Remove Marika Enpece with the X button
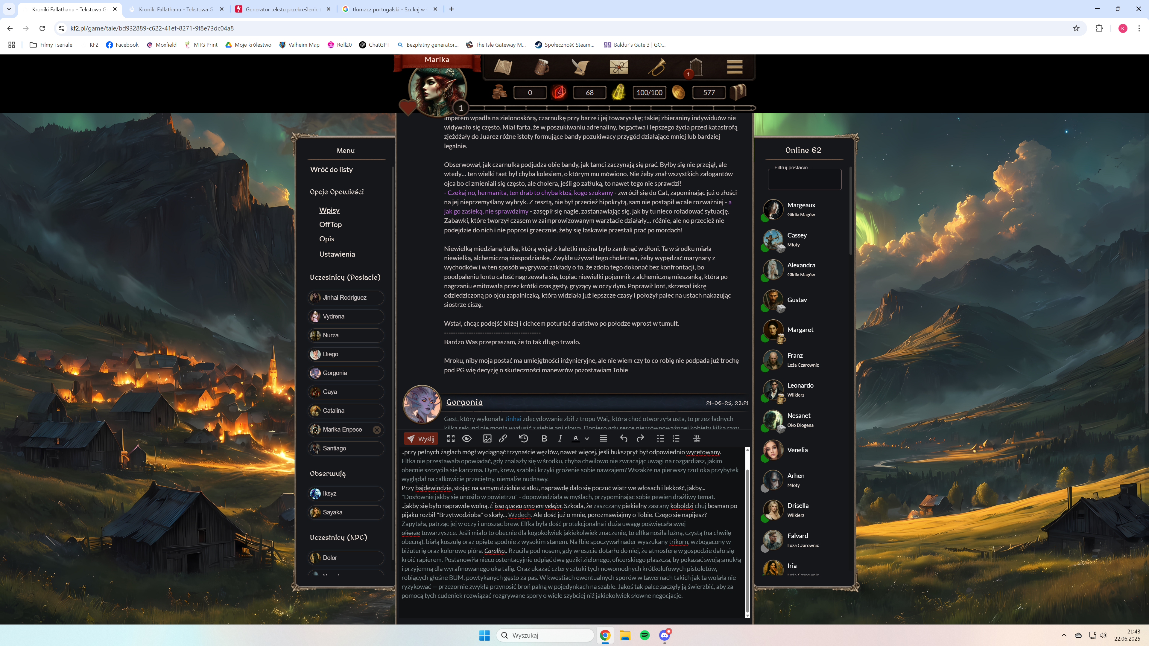Screen dimensions: 1149x646 (377, 429)
